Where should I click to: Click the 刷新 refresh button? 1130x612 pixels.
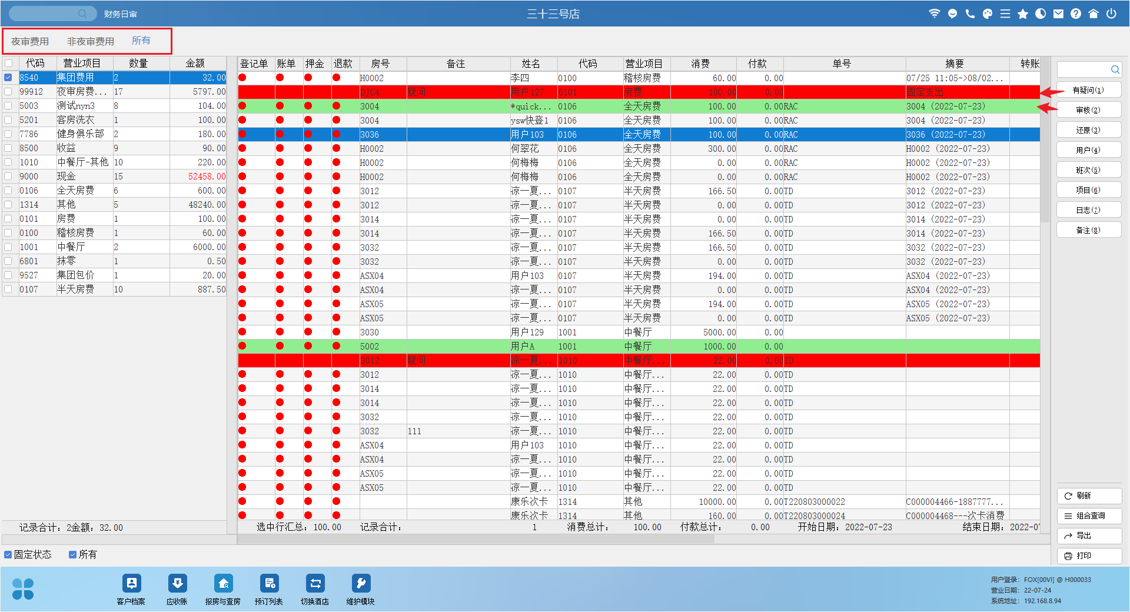click(1089, 496)
